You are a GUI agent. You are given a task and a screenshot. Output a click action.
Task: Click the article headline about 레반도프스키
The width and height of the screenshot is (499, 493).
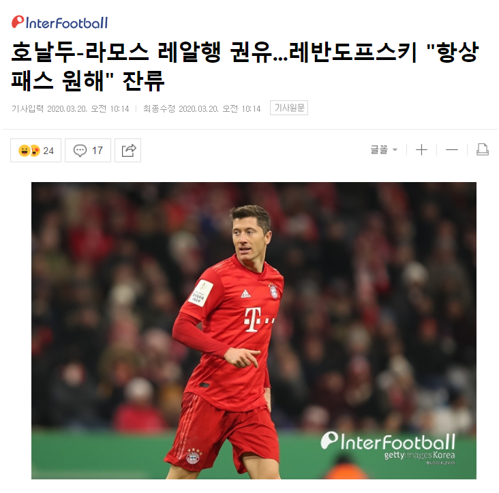(245, 66)
